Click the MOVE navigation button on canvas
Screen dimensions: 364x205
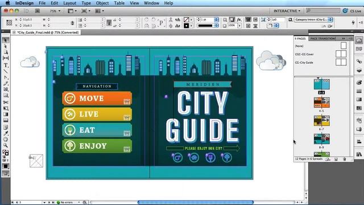[97, 98]
